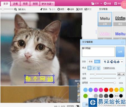Select the 那个网站 text box on canvas

39,79
